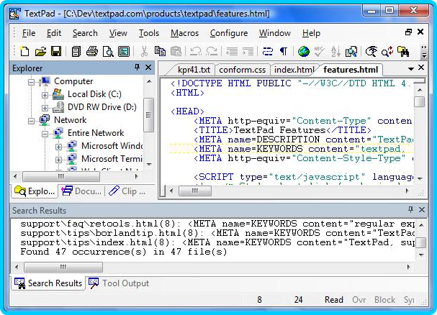Toggle visible spaces paragraph mark icon
The image size is (437, 315).
click(x=284, y=51)
